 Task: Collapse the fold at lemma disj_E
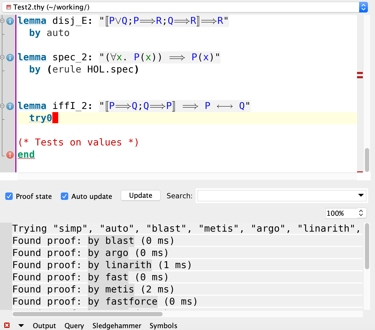tap(2, 21)
